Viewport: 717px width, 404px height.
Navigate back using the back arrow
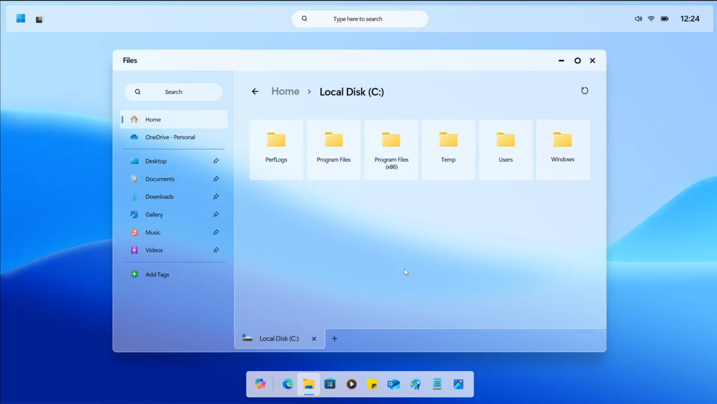point(255,91)
